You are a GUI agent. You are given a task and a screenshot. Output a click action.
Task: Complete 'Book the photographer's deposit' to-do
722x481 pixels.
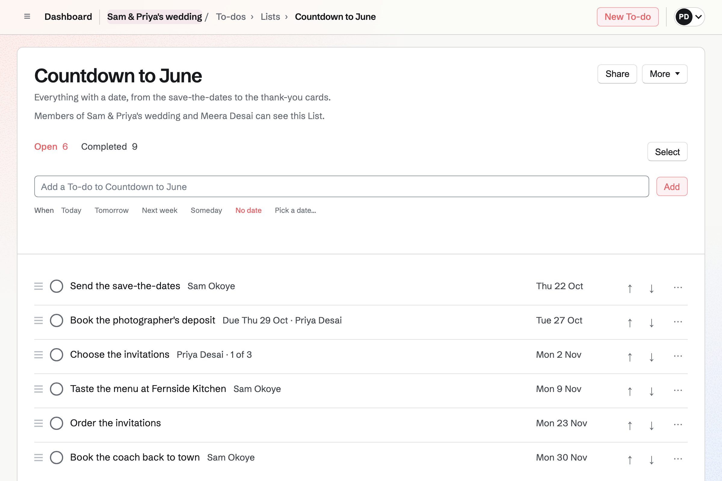tap(57, 320)
